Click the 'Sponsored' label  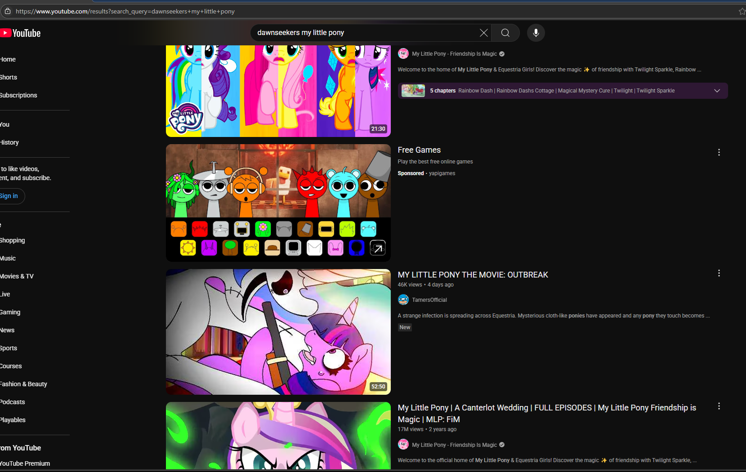[411, 173]
